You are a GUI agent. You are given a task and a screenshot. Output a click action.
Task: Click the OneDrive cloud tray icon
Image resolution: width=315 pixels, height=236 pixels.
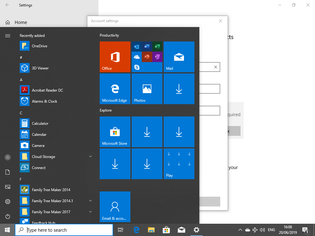[x=248, y=230]
